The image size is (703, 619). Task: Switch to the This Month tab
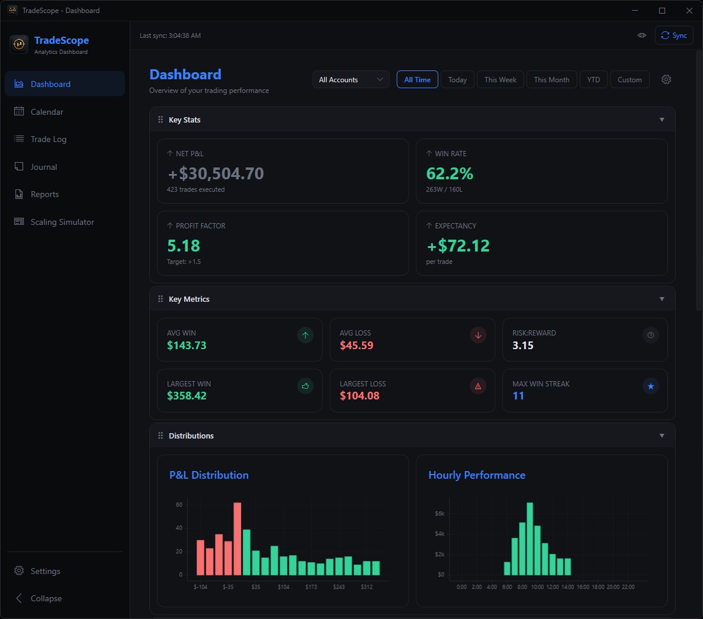tap(551, 79)
